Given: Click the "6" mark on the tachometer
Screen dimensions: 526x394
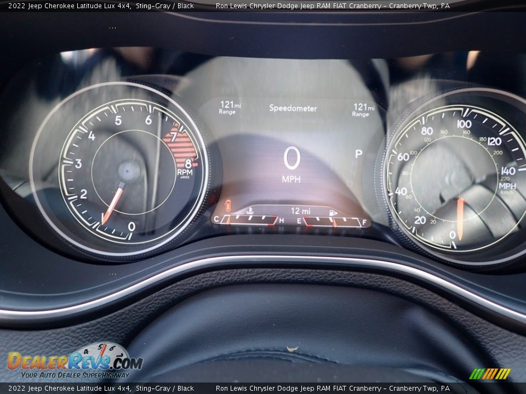Looking at the screenshot, I should (148, 120).
